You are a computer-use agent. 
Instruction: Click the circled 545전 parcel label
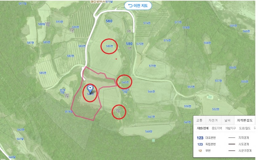pos(125,82)
